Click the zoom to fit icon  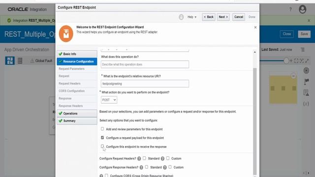click(296, 60)
